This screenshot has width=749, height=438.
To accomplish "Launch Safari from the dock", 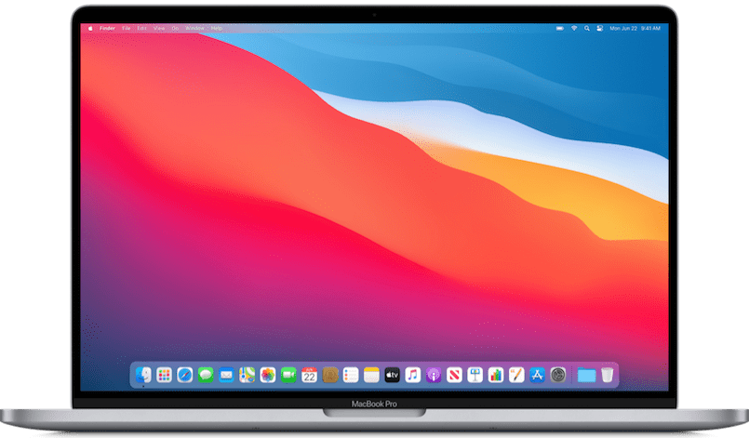I will 184,375.
